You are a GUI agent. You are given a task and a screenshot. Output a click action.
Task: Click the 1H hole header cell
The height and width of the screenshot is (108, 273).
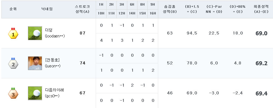101,5
